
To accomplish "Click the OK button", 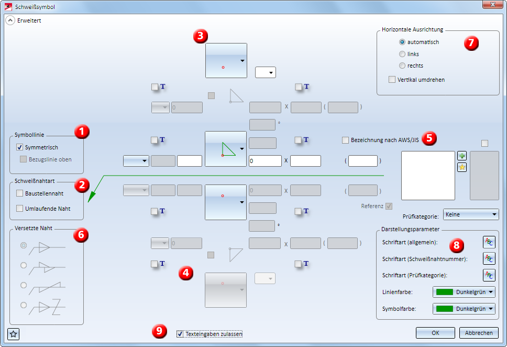I will tap(435, 333).
